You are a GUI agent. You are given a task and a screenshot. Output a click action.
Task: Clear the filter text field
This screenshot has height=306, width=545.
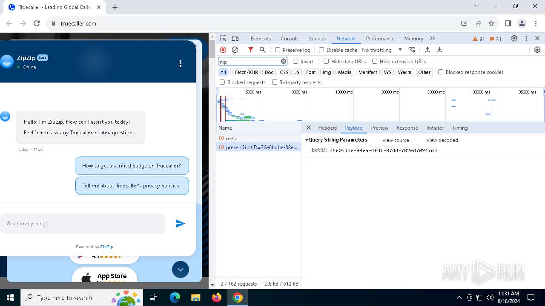(x=284, y=61)
